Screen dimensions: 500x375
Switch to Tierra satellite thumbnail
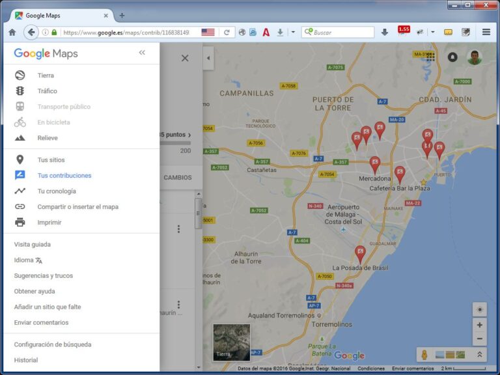(232, 342)
